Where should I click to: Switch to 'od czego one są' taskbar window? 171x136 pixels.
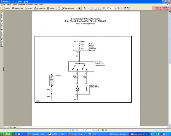[x=78, y=134]
